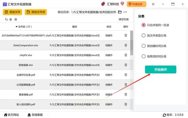Click the green 开始操作 button
188x118 pixels.
161,70
